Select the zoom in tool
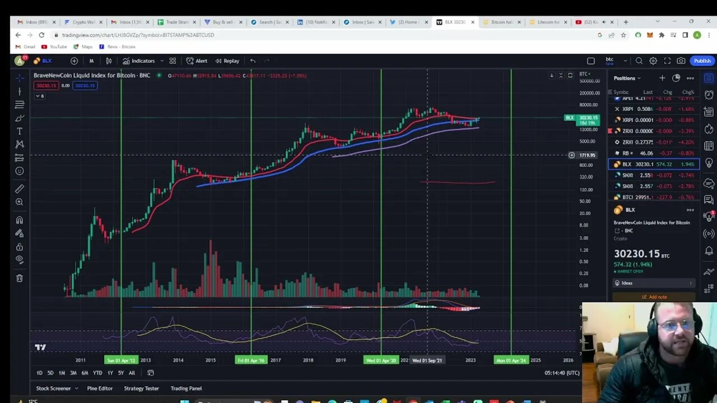Screen dimensions: 717x403 click(x=20, y=202)
